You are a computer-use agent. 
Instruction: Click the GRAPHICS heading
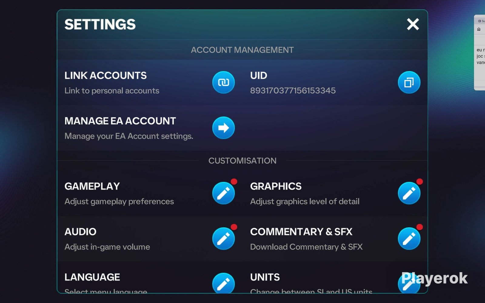[x=276, y=186]
